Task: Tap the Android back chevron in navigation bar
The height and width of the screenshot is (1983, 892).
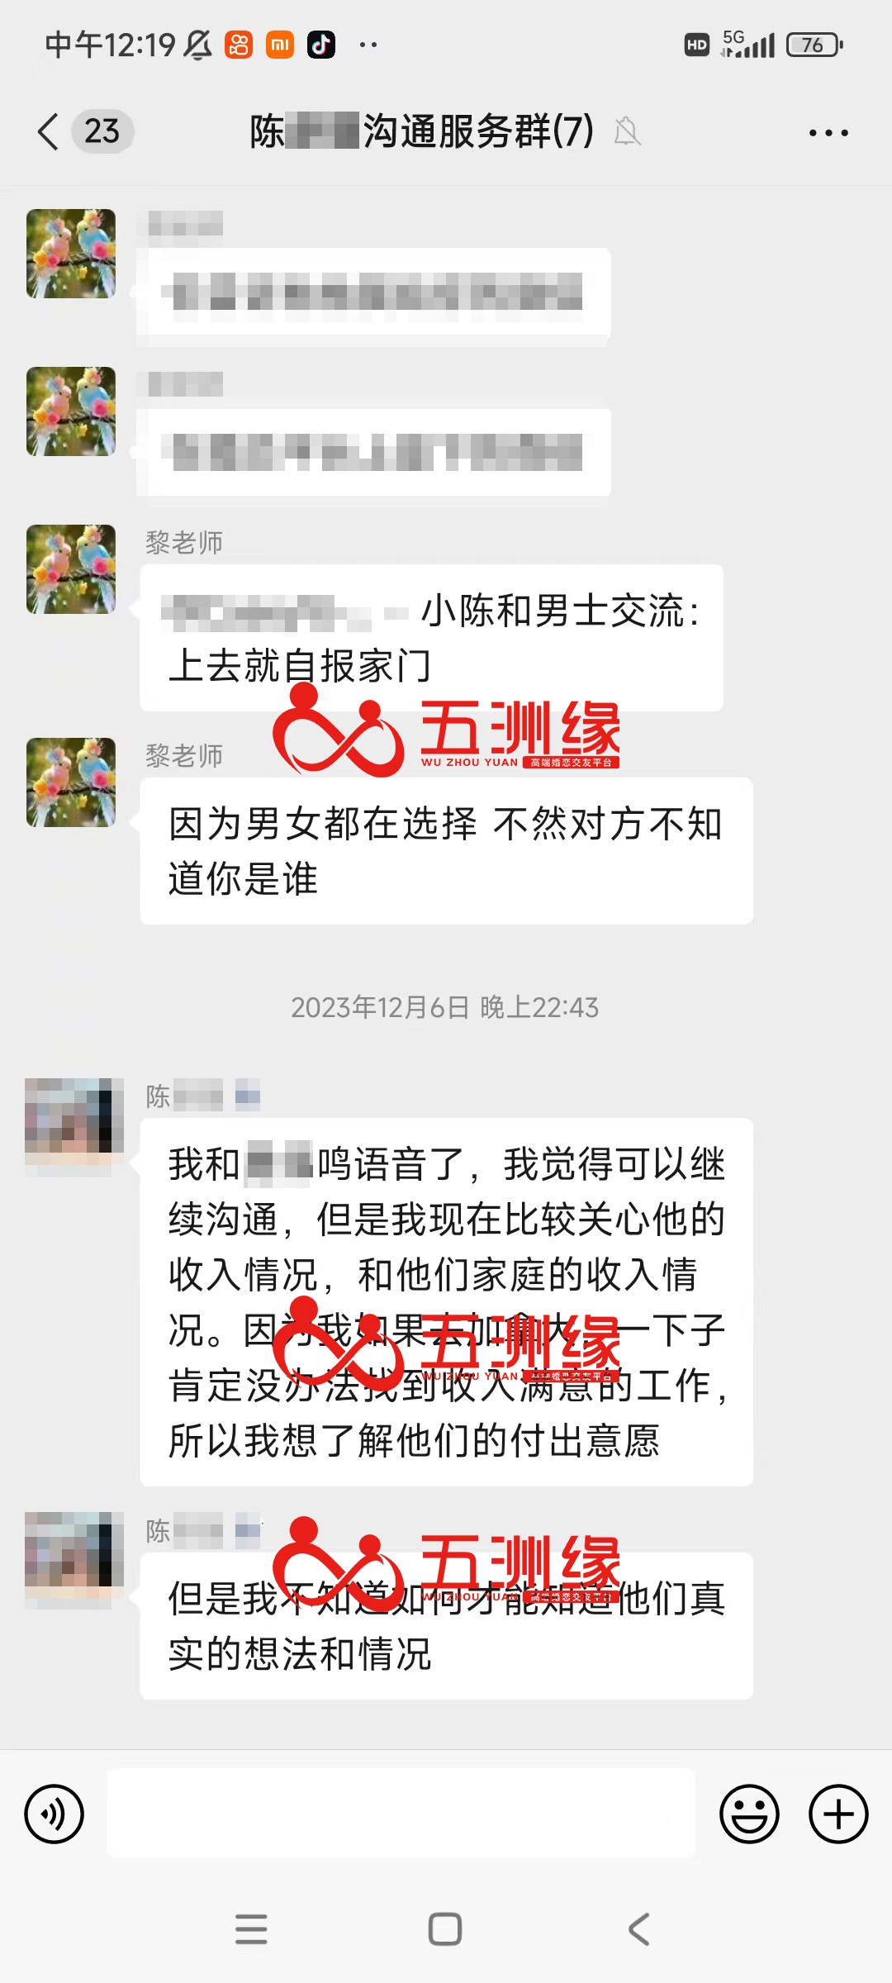Action: pyautogui.click(x=639, y=1929)
